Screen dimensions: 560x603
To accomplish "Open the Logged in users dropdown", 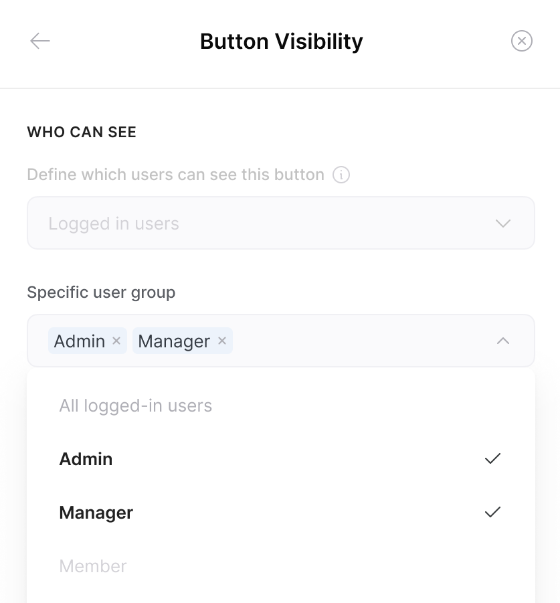I will click(281, 223).
